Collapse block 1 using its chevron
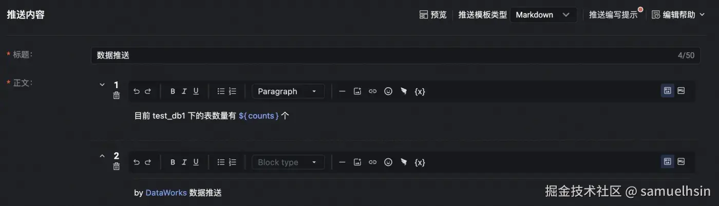The height and width of the screenshot is (206, 719). click(x=102, y=85)
